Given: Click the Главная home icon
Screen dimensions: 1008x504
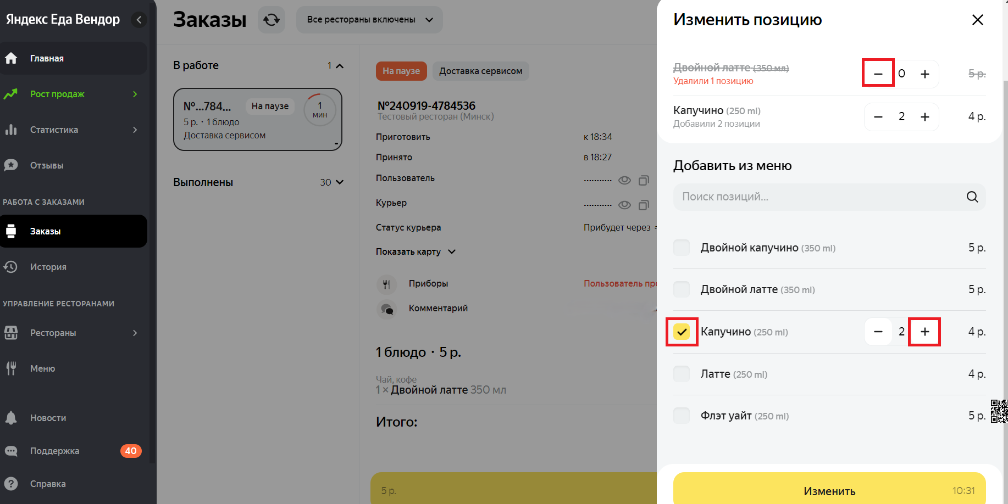Looking at the screenshot, I should (x=11, y=58).
